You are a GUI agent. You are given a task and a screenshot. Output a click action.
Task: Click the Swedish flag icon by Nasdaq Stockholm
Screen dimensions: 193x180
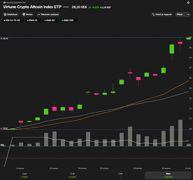click(x=5, y=3)
